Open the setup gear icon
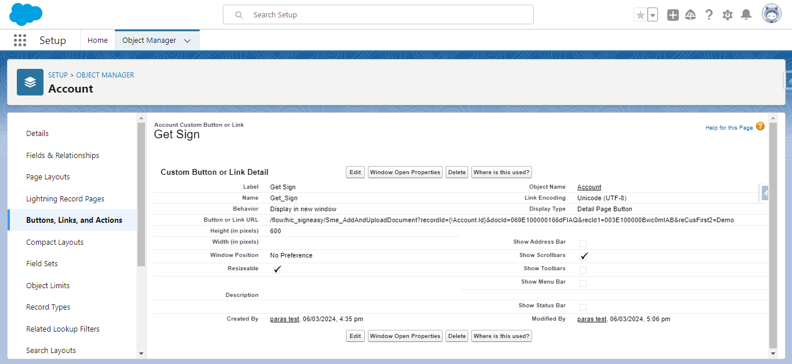This screenshot has width=792, height=364. [x=728, y=15]
